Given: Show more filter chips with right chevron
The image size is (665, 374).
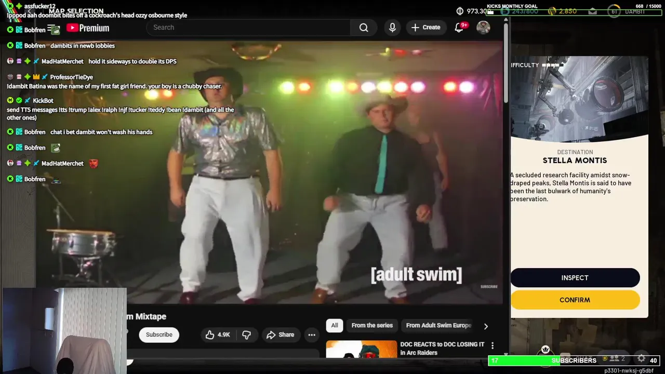Looking at the screenshot, I should pos(486,326).
